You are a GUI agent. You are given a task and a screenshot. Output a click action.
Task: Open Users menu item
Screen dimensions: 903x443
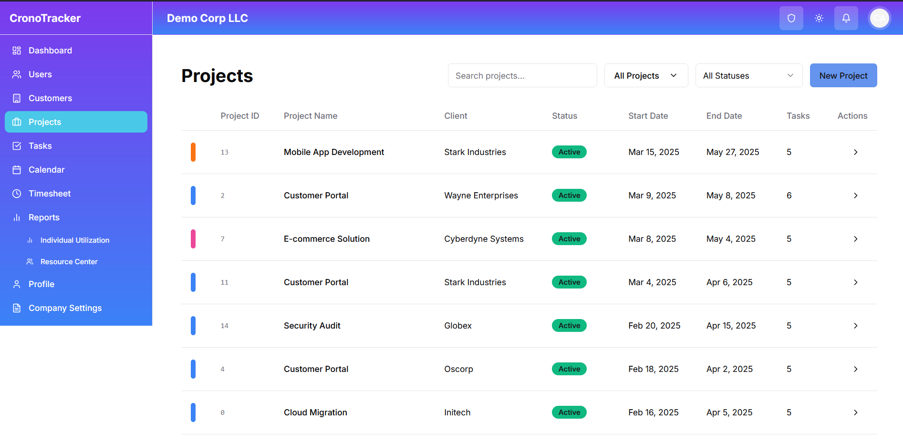pos(76,74)
